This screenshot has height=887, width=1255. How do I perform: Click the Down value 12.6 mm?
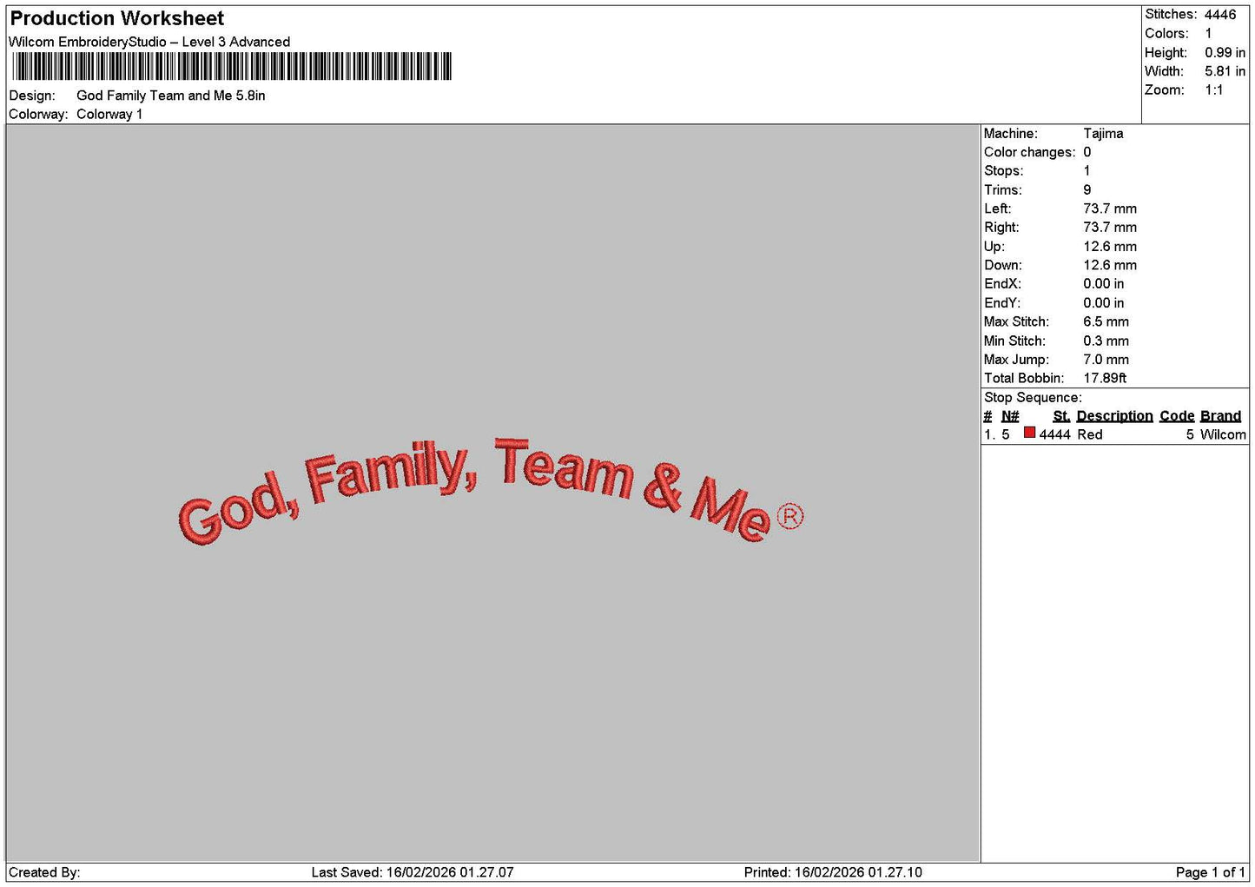pos(1110,265)
